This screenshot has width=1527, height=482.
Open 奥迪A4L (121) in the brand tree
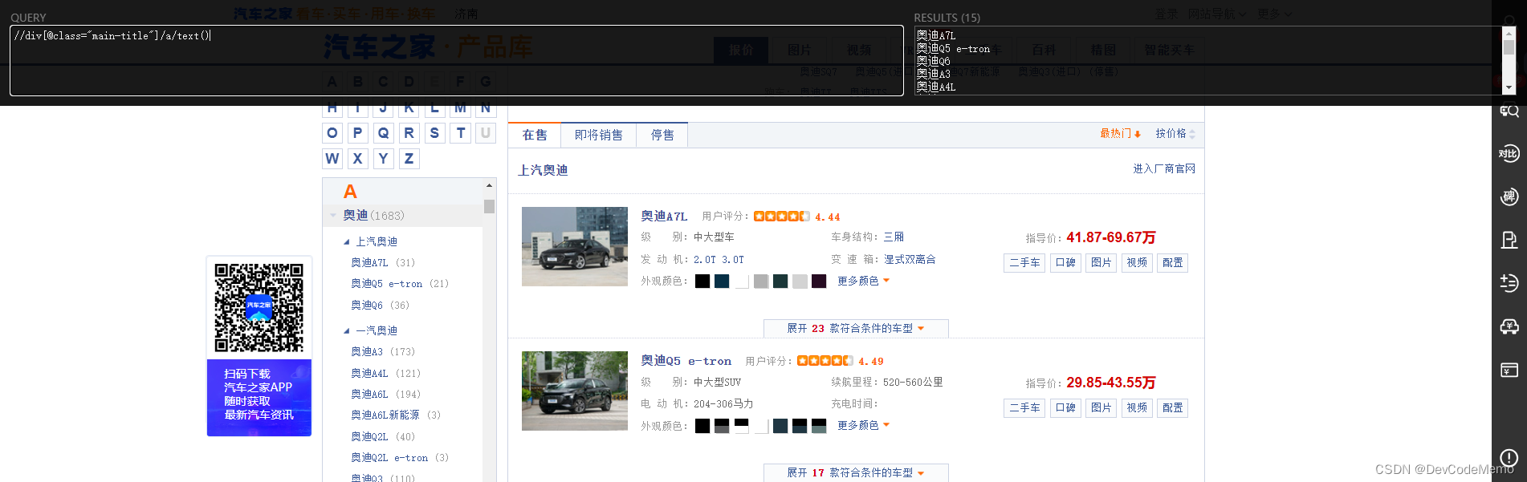point(386,374)
